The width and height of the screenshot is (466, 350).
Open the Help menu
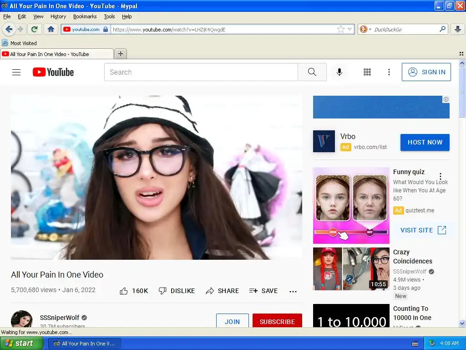[x=127, y=16]
